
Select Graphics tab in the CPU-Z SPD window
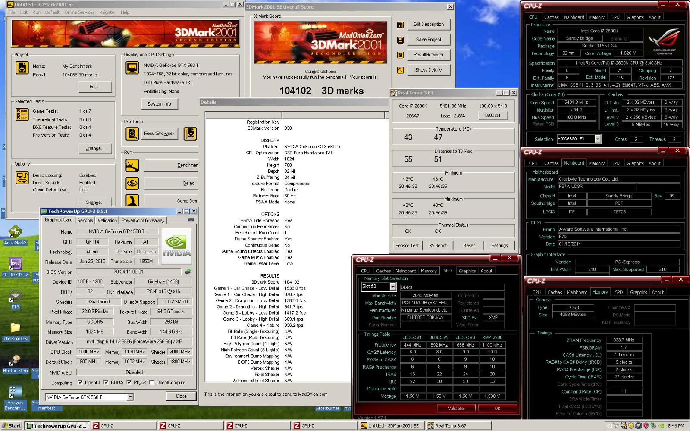[467, 271]
